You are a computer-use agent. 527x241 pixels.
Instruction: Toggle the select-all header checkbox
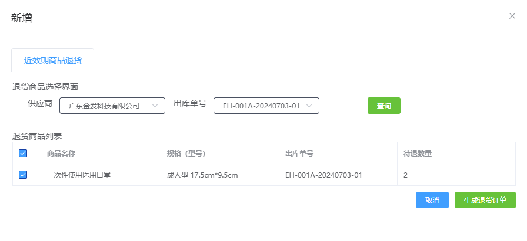(23, 153)
